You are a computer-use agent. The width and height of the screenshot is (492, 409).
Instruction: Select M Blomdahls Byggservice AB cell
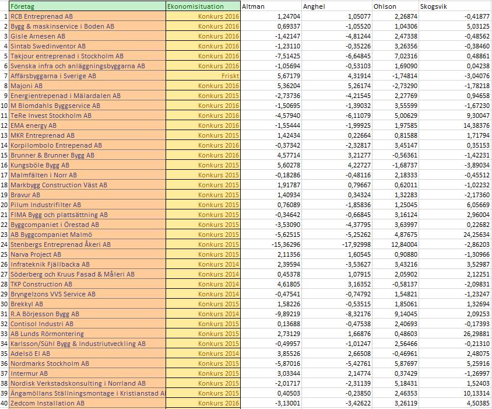click(87, 106)
